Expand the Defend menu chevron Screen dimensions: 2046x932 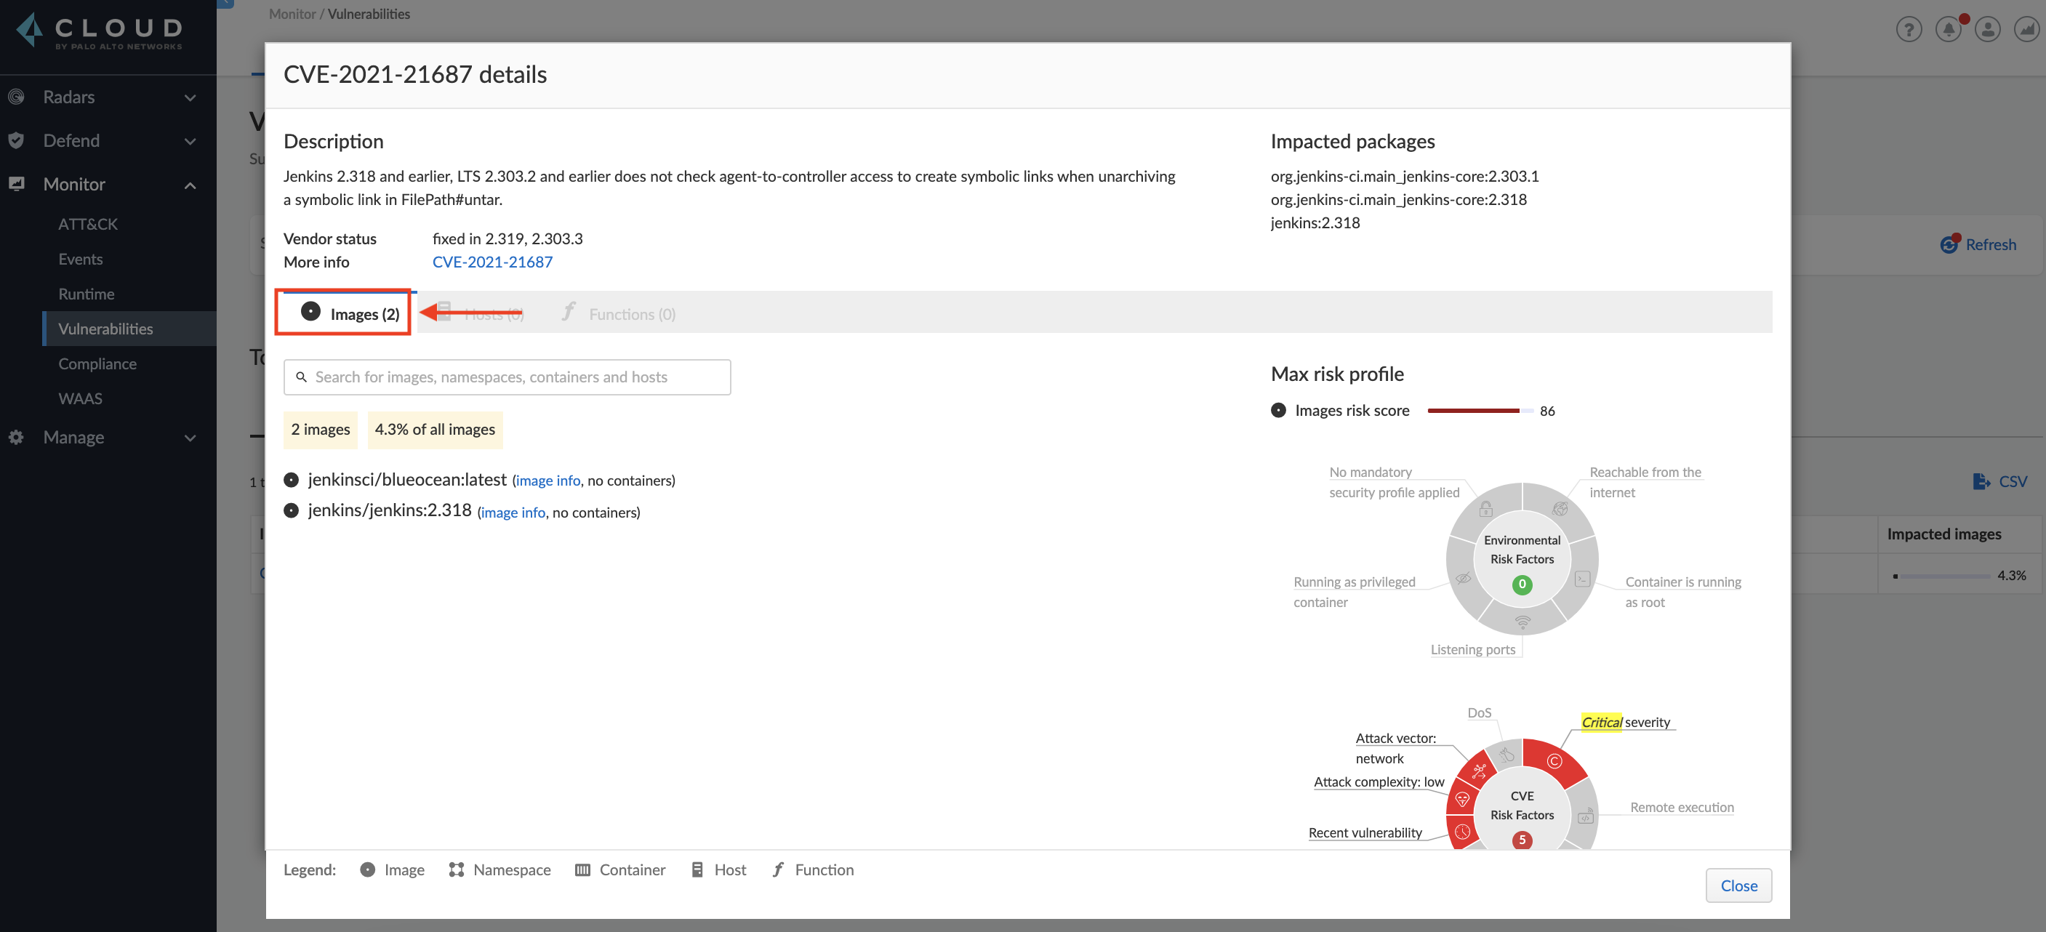coord(190,141)
